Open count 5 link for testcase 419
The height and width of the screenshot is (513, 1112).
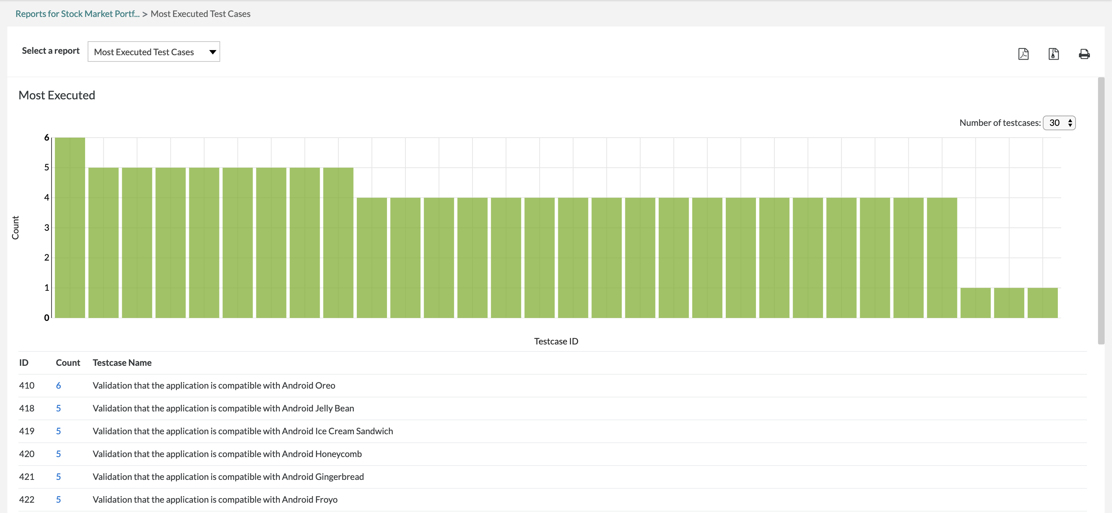coord(58,431)
